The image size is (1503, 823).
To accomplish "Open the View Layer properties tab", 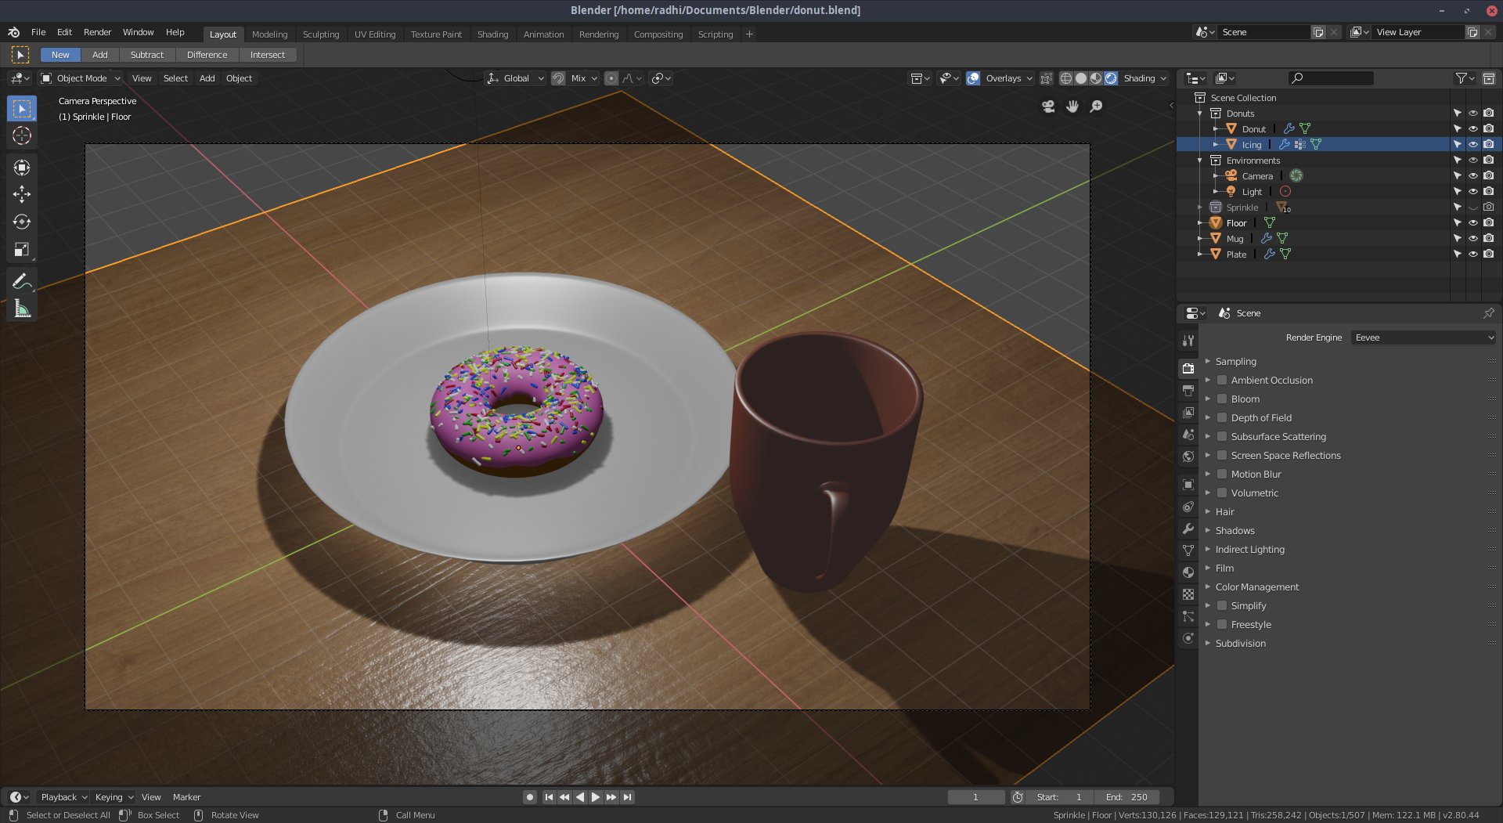I will coord(1188,412).
